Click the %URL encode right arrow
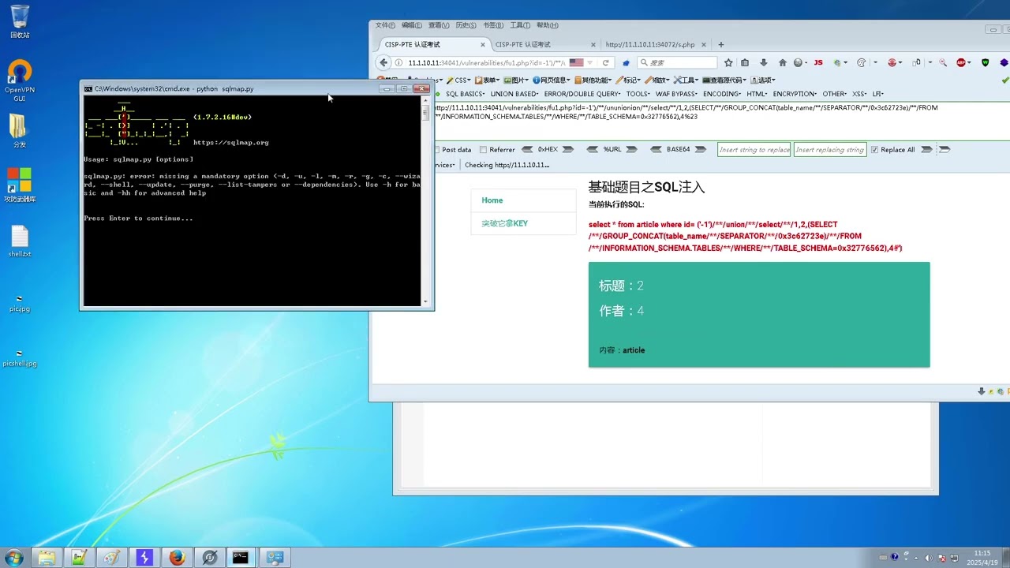1010x568 pixels. [631, 149]
